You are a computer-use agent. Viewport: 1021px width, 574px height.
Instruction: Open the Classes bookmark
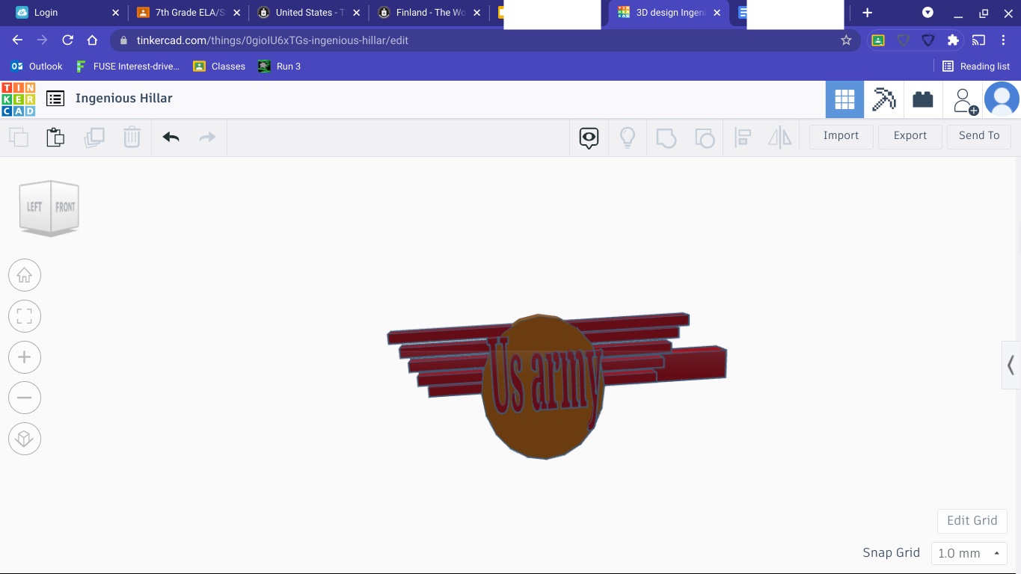(219, 67)
